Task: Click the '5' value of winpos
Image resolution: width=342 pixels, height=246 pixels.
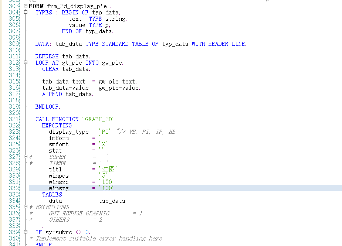Action: 103,175
